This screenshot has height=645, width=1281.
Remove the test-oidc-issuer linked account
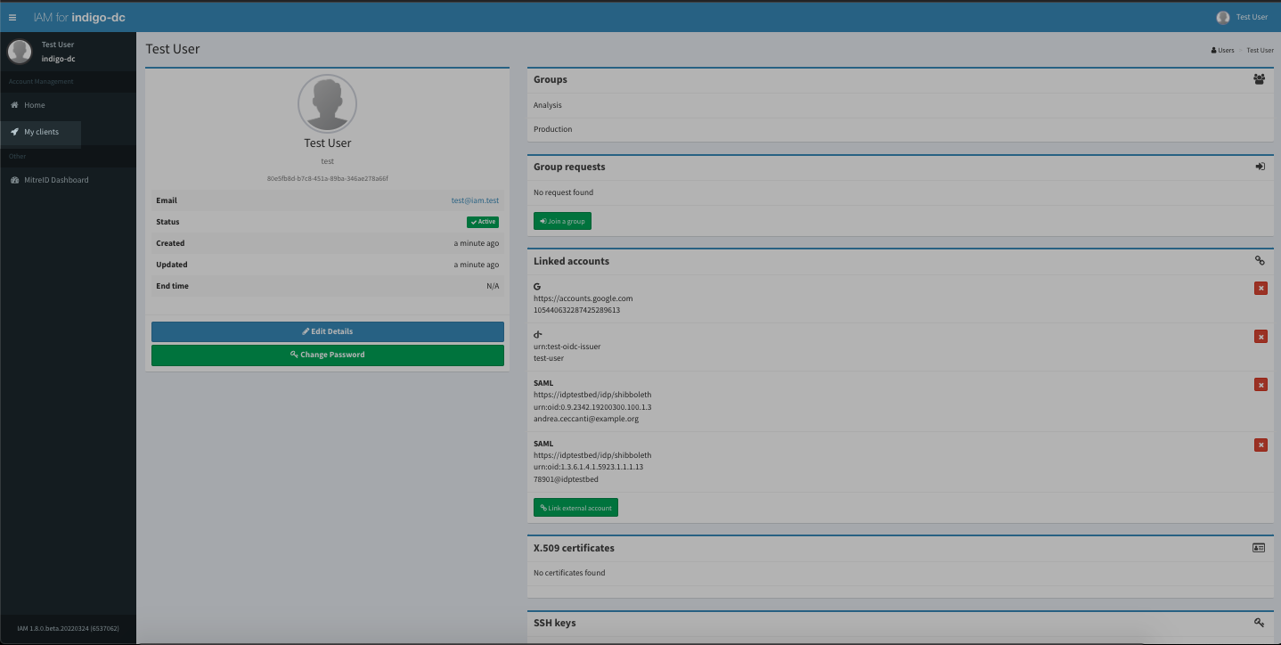pyautogui.click(x=1261, y=336)
